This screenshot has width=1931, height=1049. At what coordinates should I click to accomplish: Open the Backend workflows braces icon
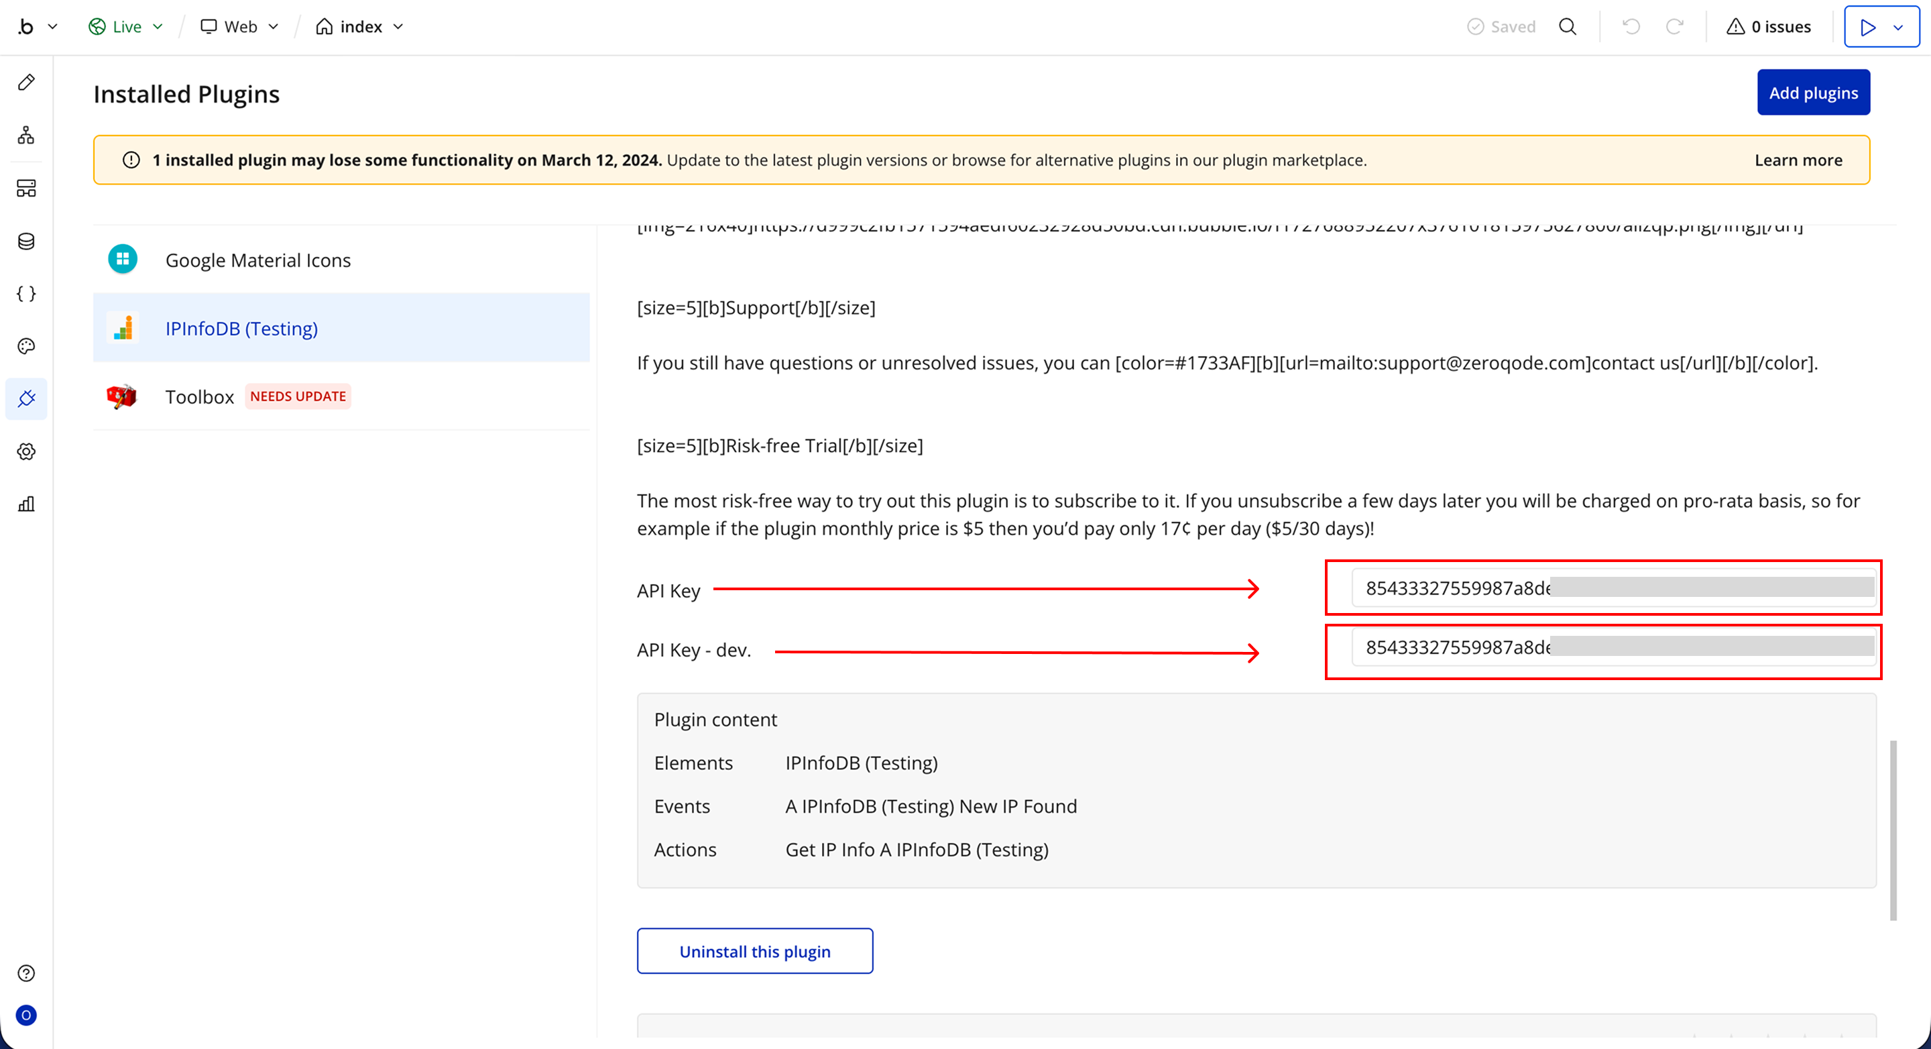click(x=26, y=293)
